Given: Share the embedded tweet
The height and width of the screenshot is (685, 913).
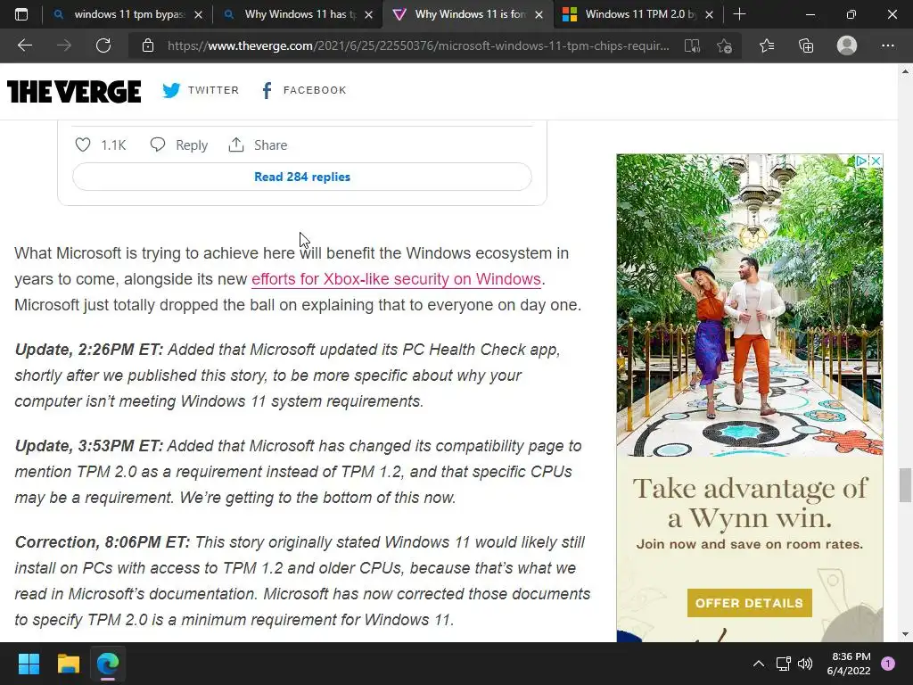Looking at the screenshot, I should click(258, 145).
